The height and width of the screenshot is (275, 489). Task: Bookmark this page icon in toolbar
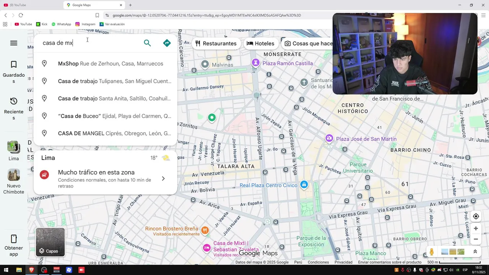point(97,15)
